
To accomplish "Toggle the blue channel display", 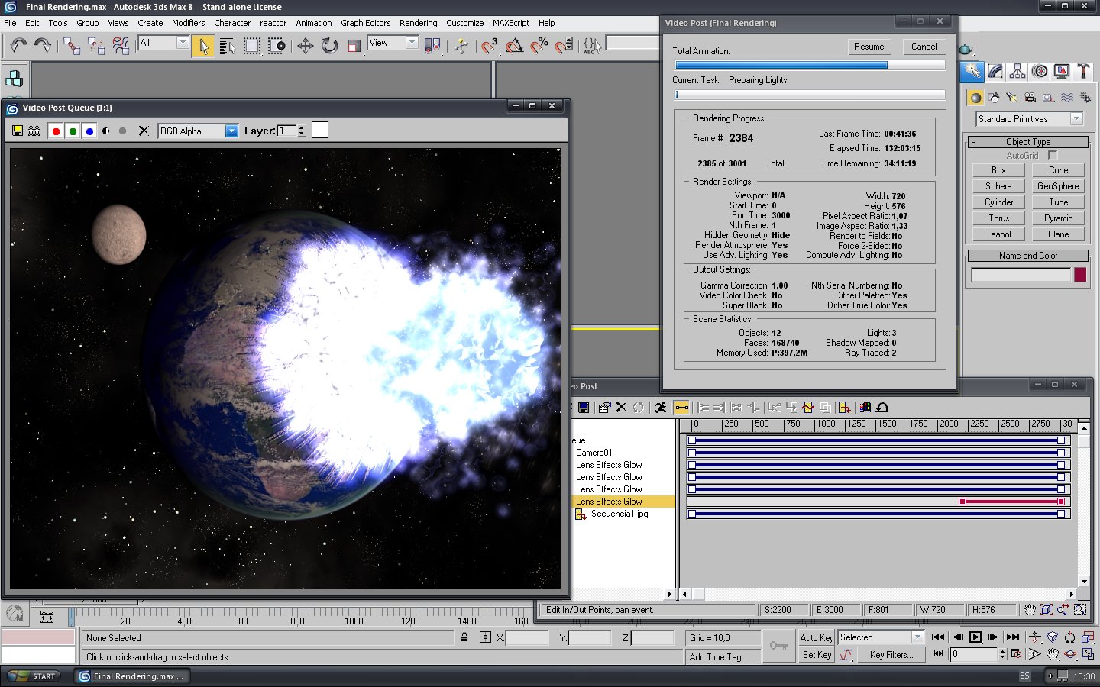I will [89, 131].
